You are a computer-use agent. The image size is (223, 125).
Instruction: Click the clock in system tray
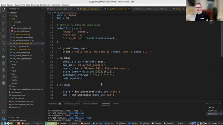(216, 124)
